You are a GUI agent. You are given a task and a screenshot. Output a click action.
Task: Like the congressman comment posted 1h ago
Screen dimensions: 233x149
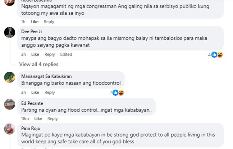click(34, 22)
